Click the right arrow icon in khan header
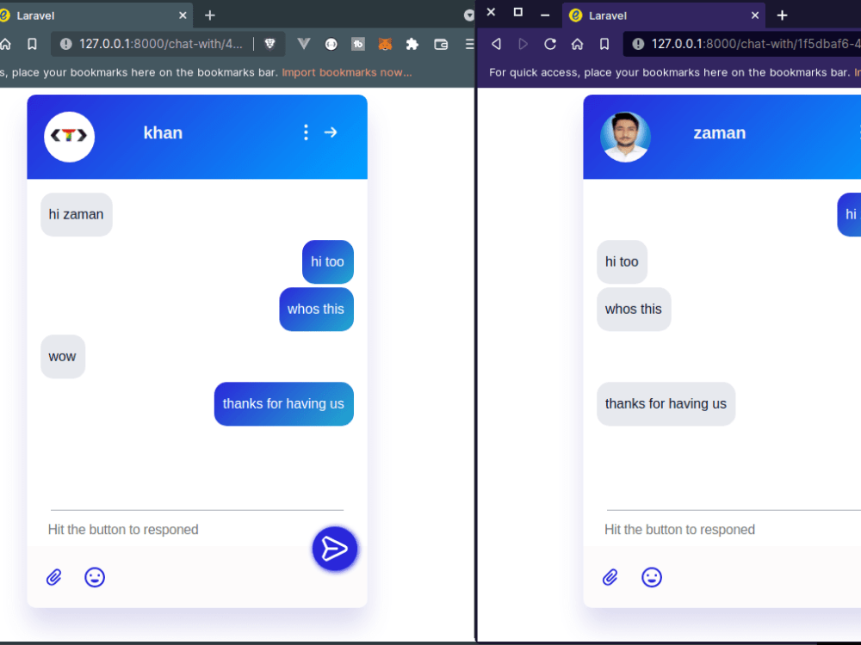Viewport: 861px width, 645px height. 331,132
